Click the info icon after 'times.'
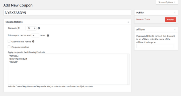Image resolution: width=181 pixels, height=96 pixels. pos(48,35)
